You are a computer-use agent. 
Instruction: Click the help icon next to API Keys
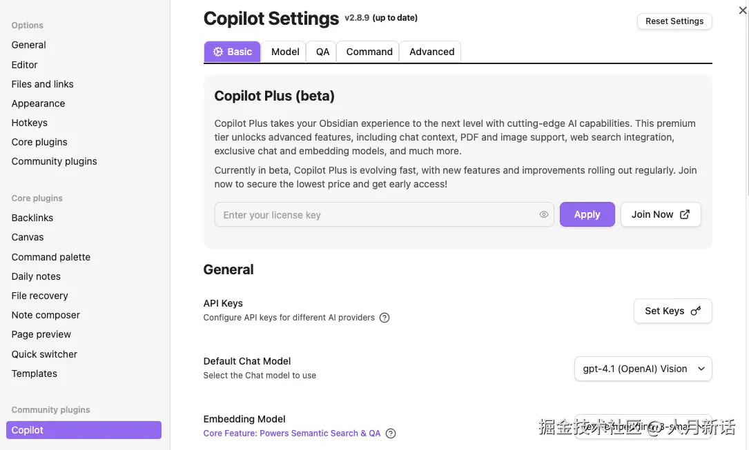(385, 318)
